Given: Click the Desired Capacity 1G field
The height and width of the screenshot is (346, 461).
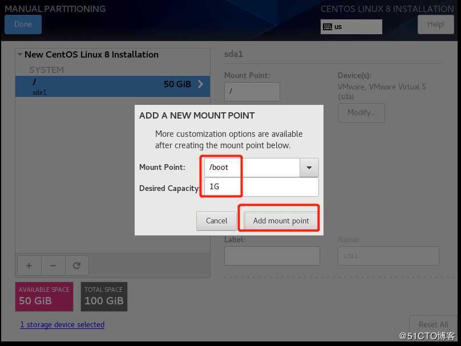Looking at the screenshot, I should 261,187.
